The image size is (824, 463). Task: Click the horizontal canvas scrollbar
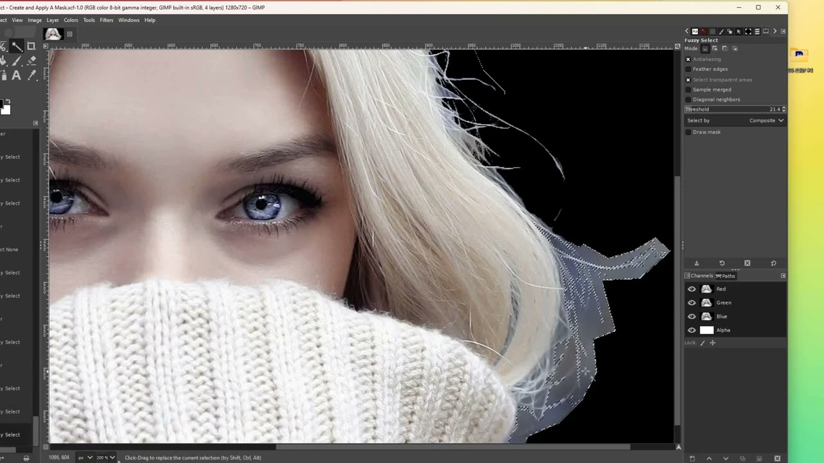click(453, 447)
